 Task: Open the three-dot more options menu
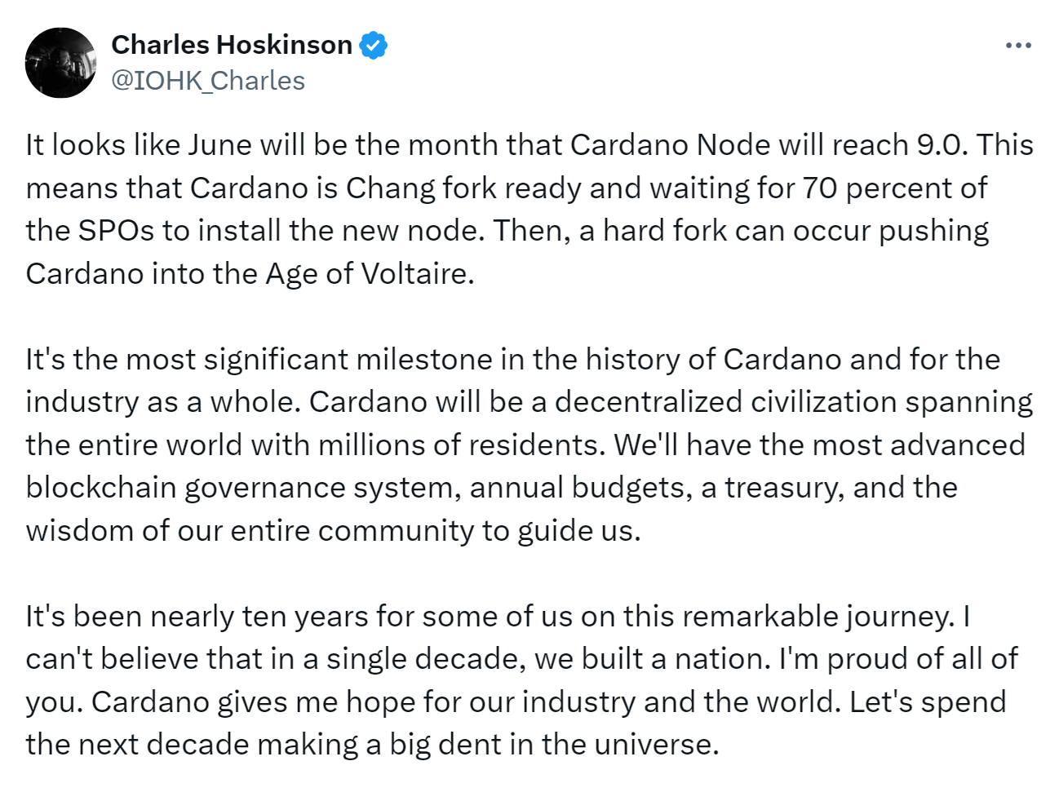1018,46
